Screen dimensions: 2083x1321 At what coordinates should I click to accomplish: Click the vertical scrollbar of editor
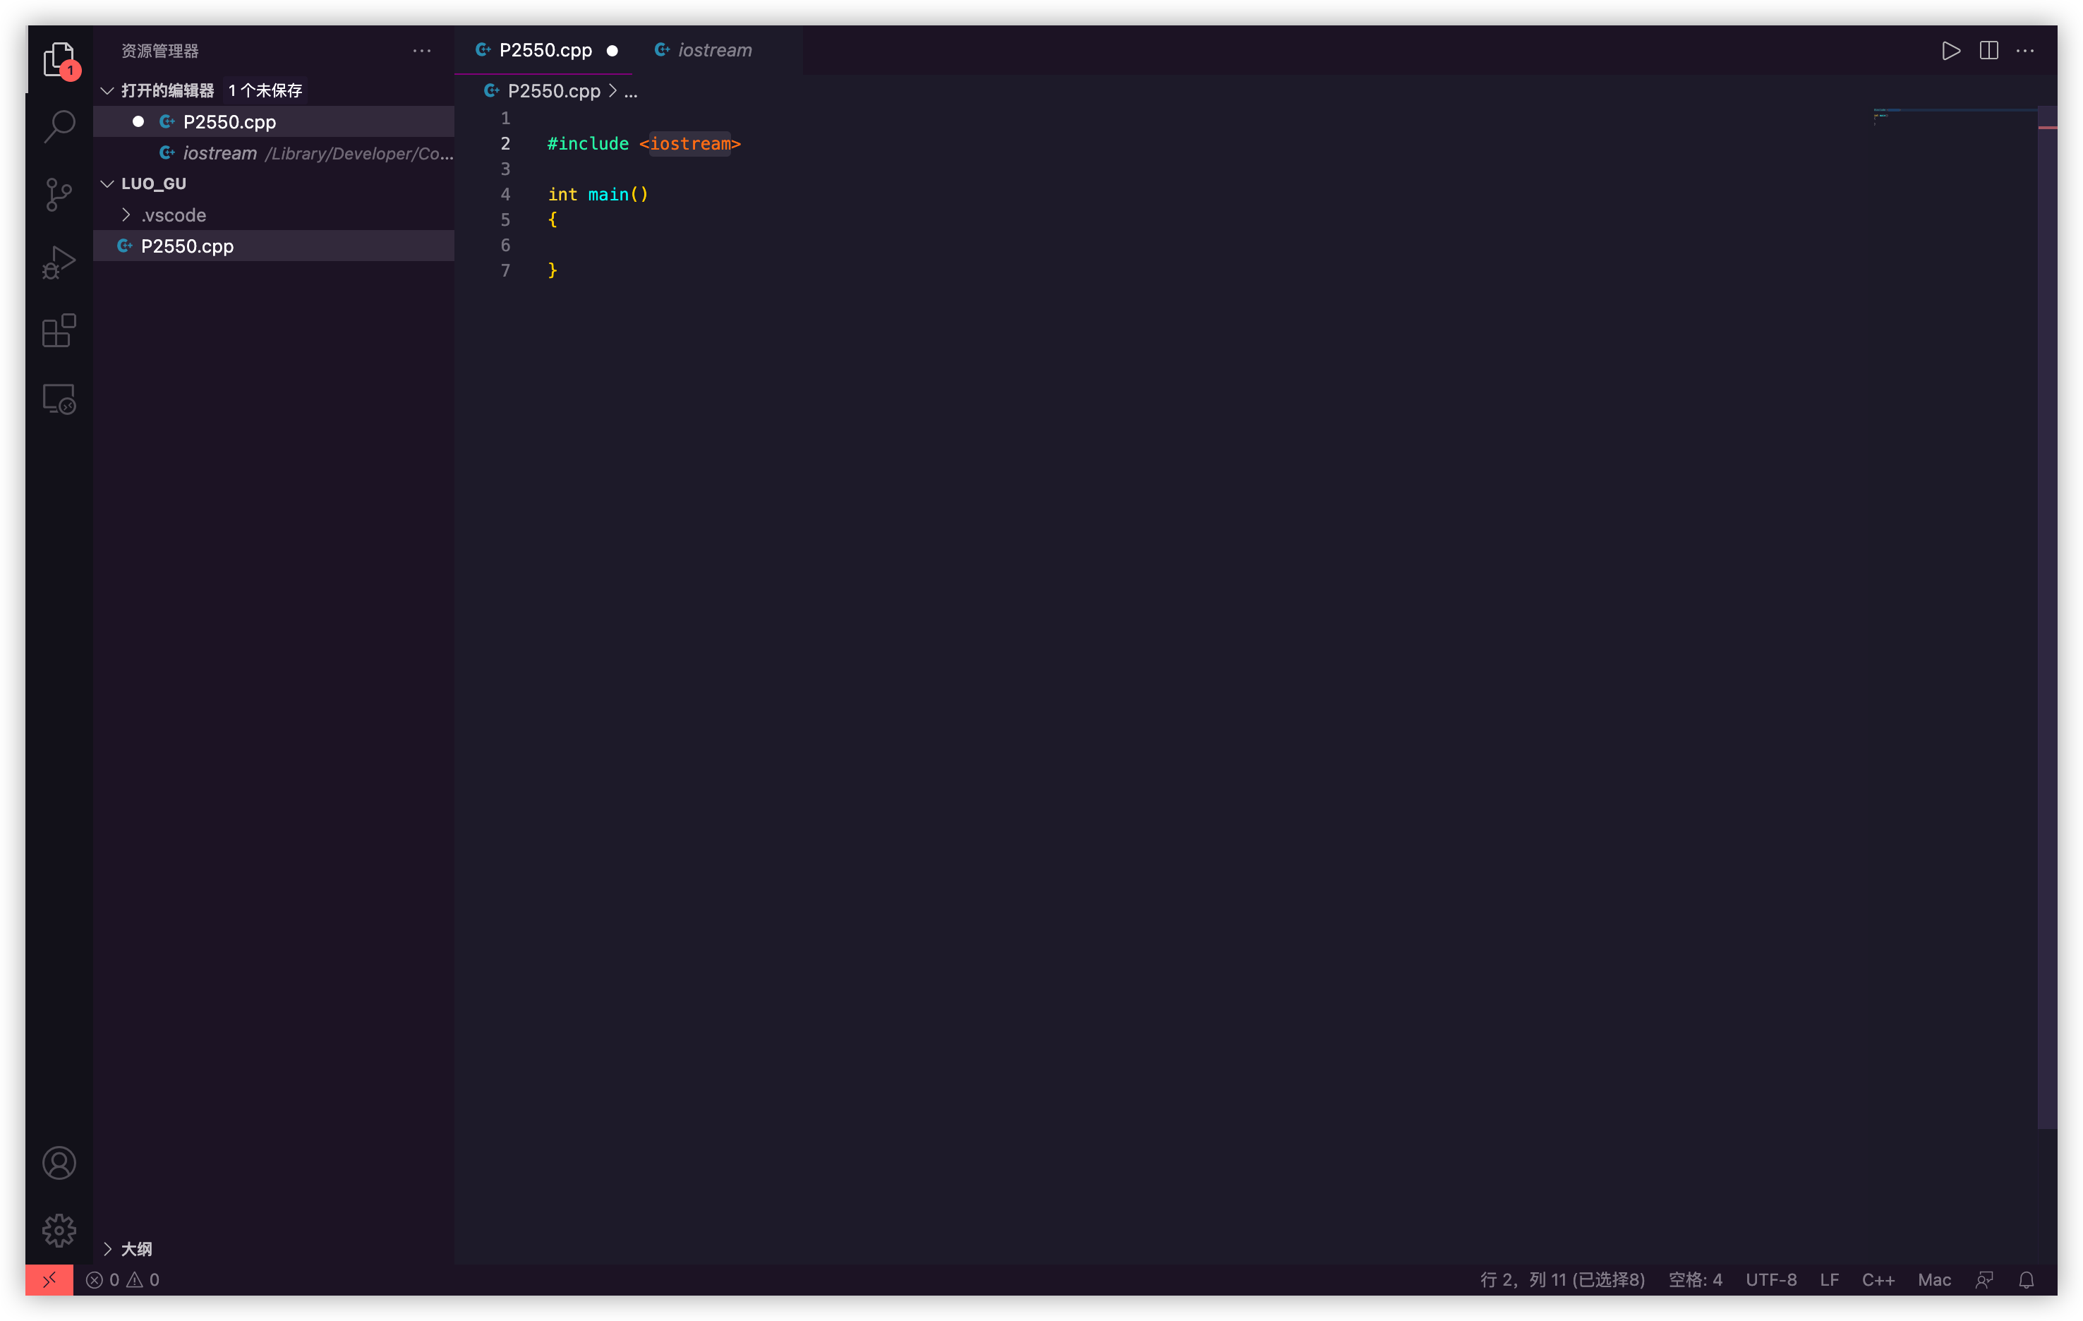[2047, 616]
